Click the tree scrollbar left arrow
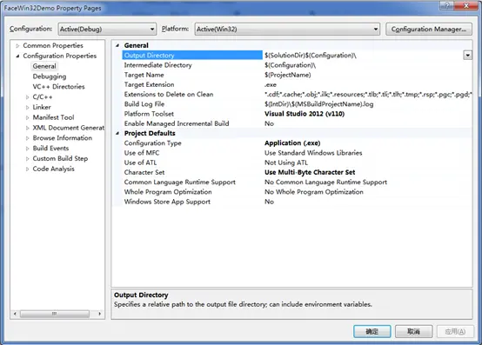 (x=15, y=314)
